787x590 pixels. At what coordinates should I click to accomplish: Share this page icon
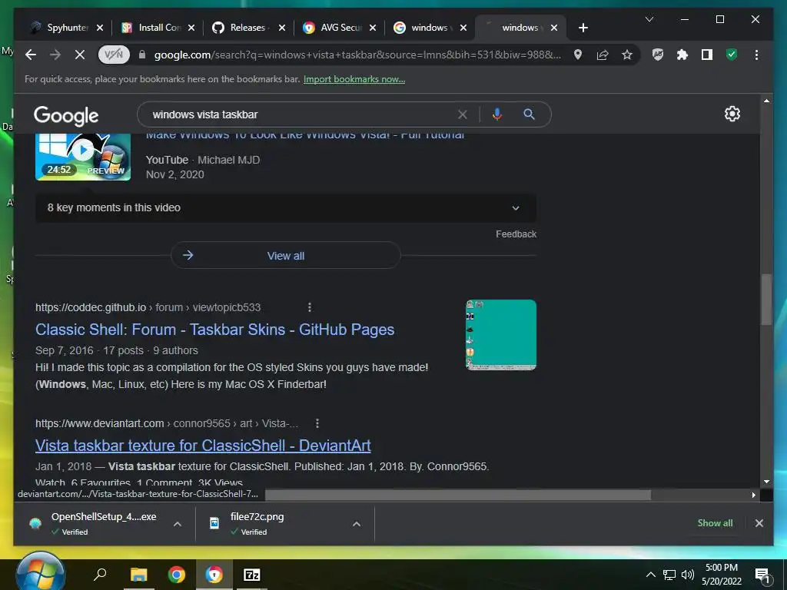[603, 55]
